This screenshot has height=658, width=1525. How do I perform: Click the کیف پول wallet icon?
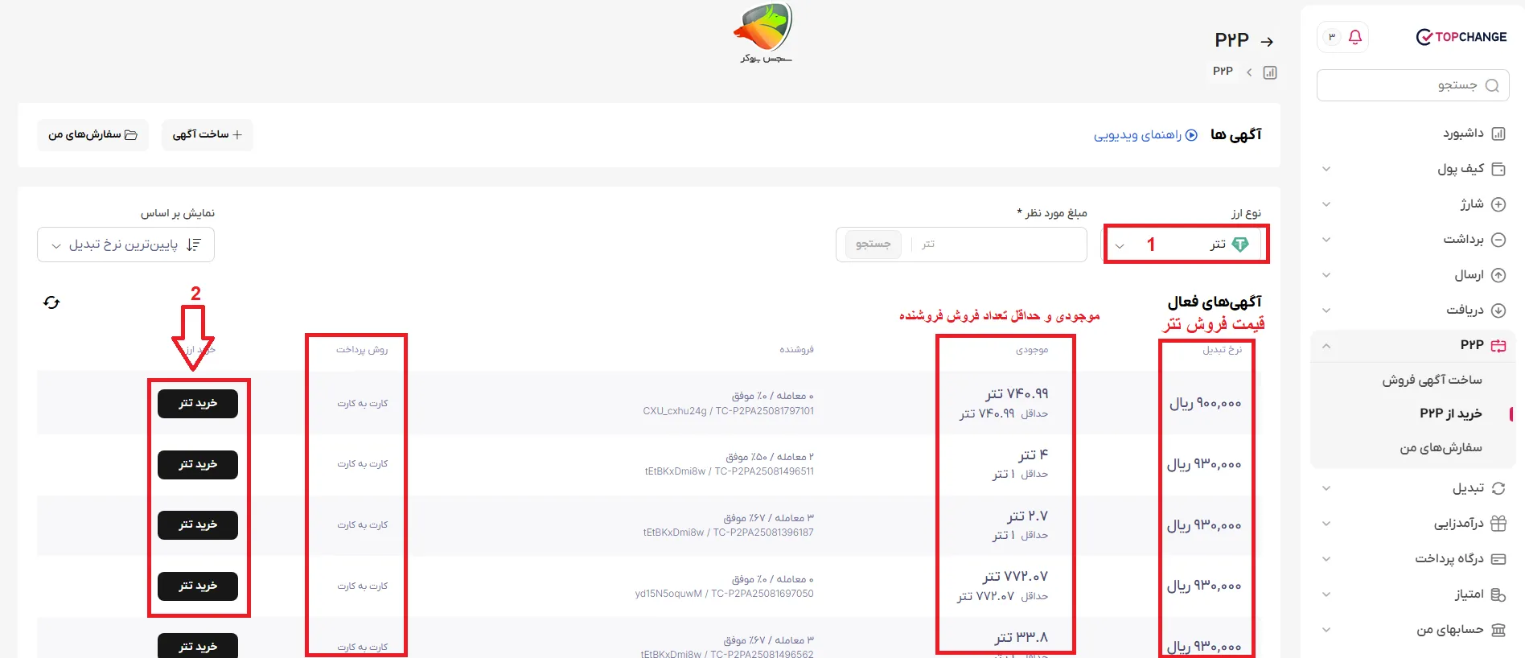(x=1498, y=169)
